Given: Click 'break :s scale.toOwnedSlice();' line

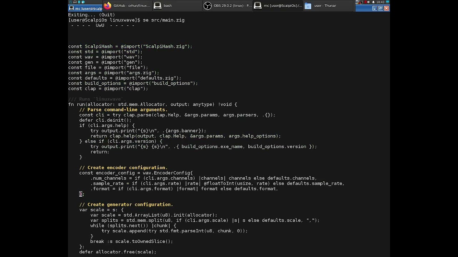Looking at the screenshot, I should pyautogui.click(x=132, y=241).
